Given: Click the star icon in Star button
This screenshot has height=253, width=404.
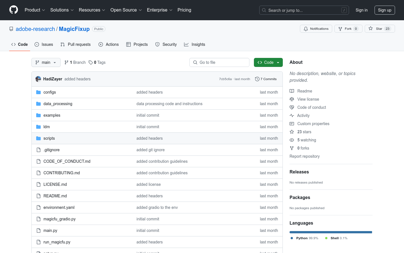Looking at the screenshot, I should click(371, 29).
